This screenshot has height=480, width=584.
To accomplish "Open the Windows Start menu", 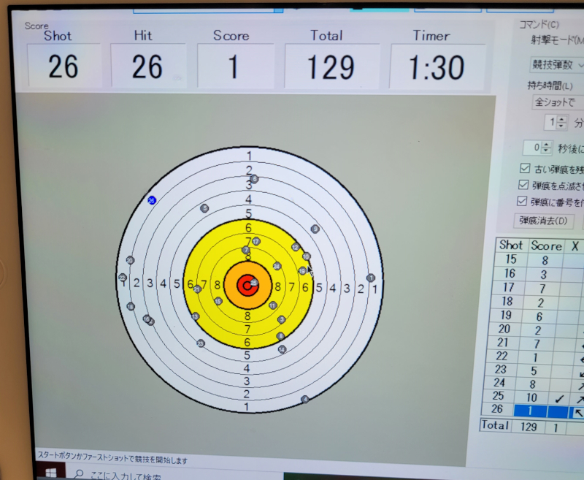I will coord(50,472).
